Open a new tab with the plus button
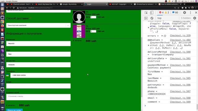This screenshot has height=111, width=198. (x=184, y=4)
